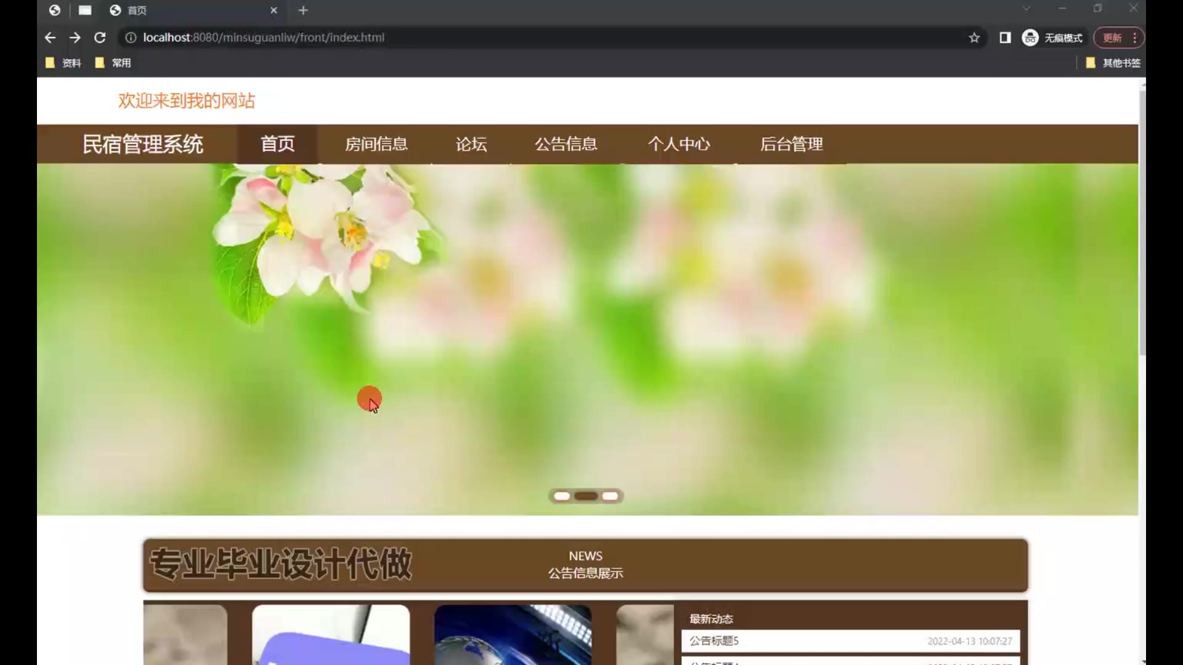
Task: Click the 后台管理 link
Action: pos(791,144)
